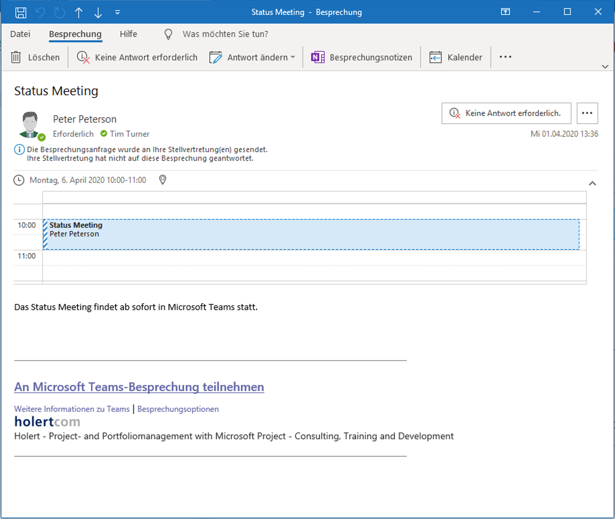
Task: Click attendee Tim Turner
Action: (x=129, y=134)
